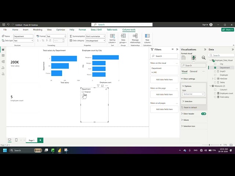Click the Save icon in title bar

click(4, 25)
